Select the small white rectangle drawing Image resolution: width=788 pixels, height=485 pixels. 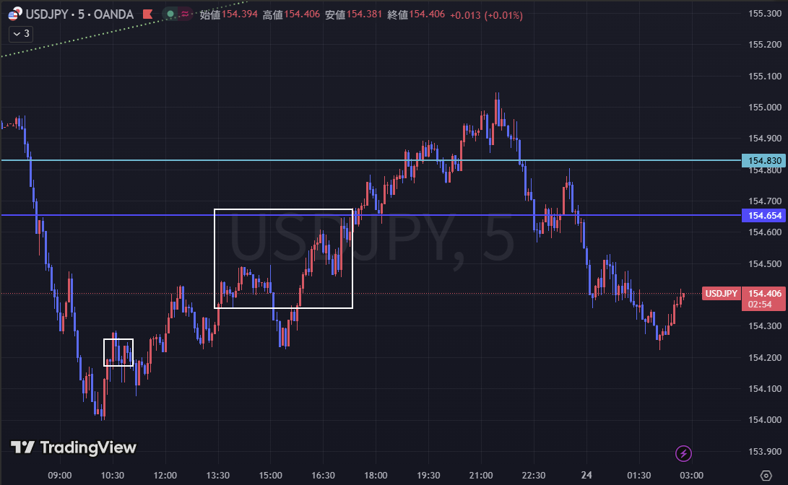point(118,339)
